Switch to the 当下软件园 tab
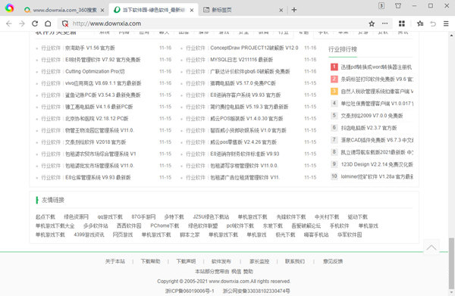Viewport: 455px width, 296px height. (153, 10)
